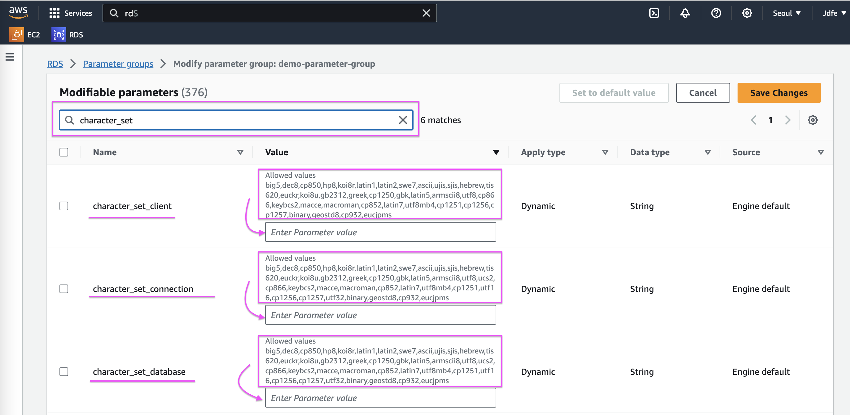This screenshot has height=415, width=850.
Task: Open the notifications bell
Action: click(x=685, y=13)
